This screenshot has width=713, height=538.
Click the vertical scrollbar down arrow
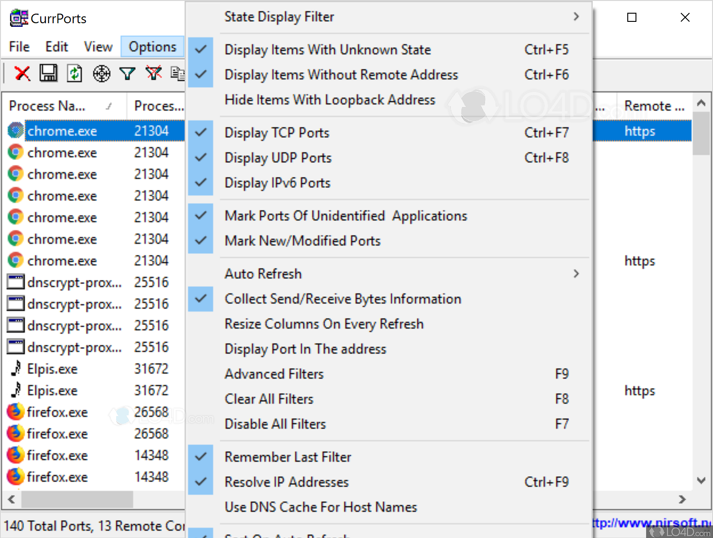701,481
